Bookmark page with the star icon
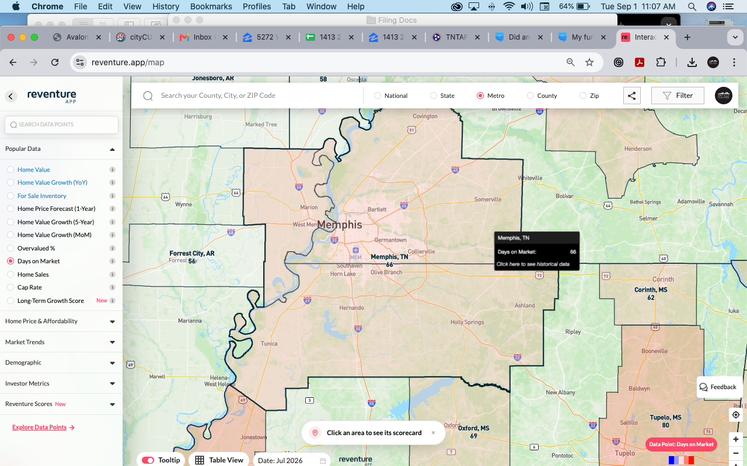 pyautogui.click(x=589, y=62)
